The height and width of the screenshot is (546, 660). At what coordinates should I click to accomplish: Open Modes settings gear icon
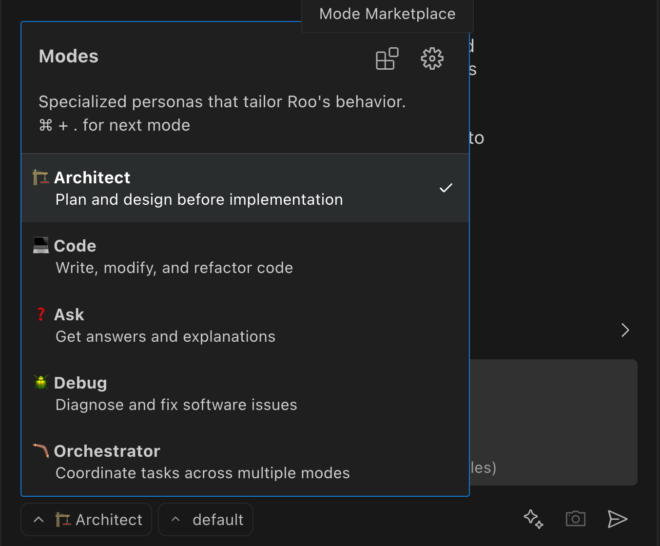[432, 59]
